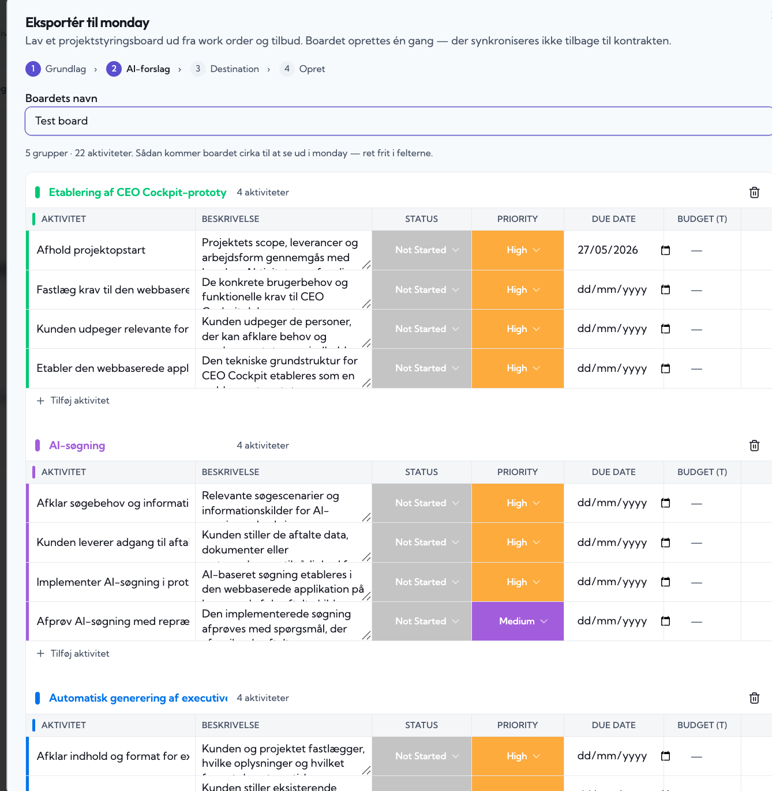Delete the Automatisk generering group via trash icon

754,698
